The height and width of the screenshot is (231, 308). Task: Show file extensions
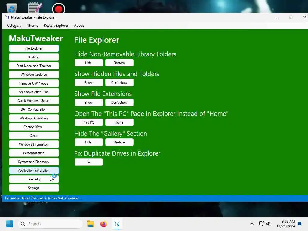[x=89, y=103]
